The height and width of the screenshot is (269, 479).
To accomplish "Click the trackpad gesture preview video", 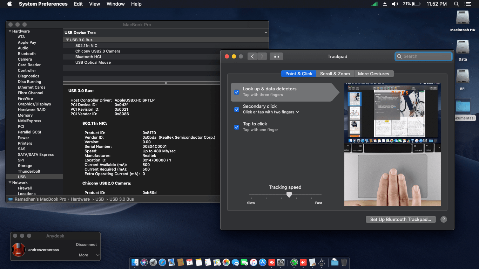I will (393, 145).
